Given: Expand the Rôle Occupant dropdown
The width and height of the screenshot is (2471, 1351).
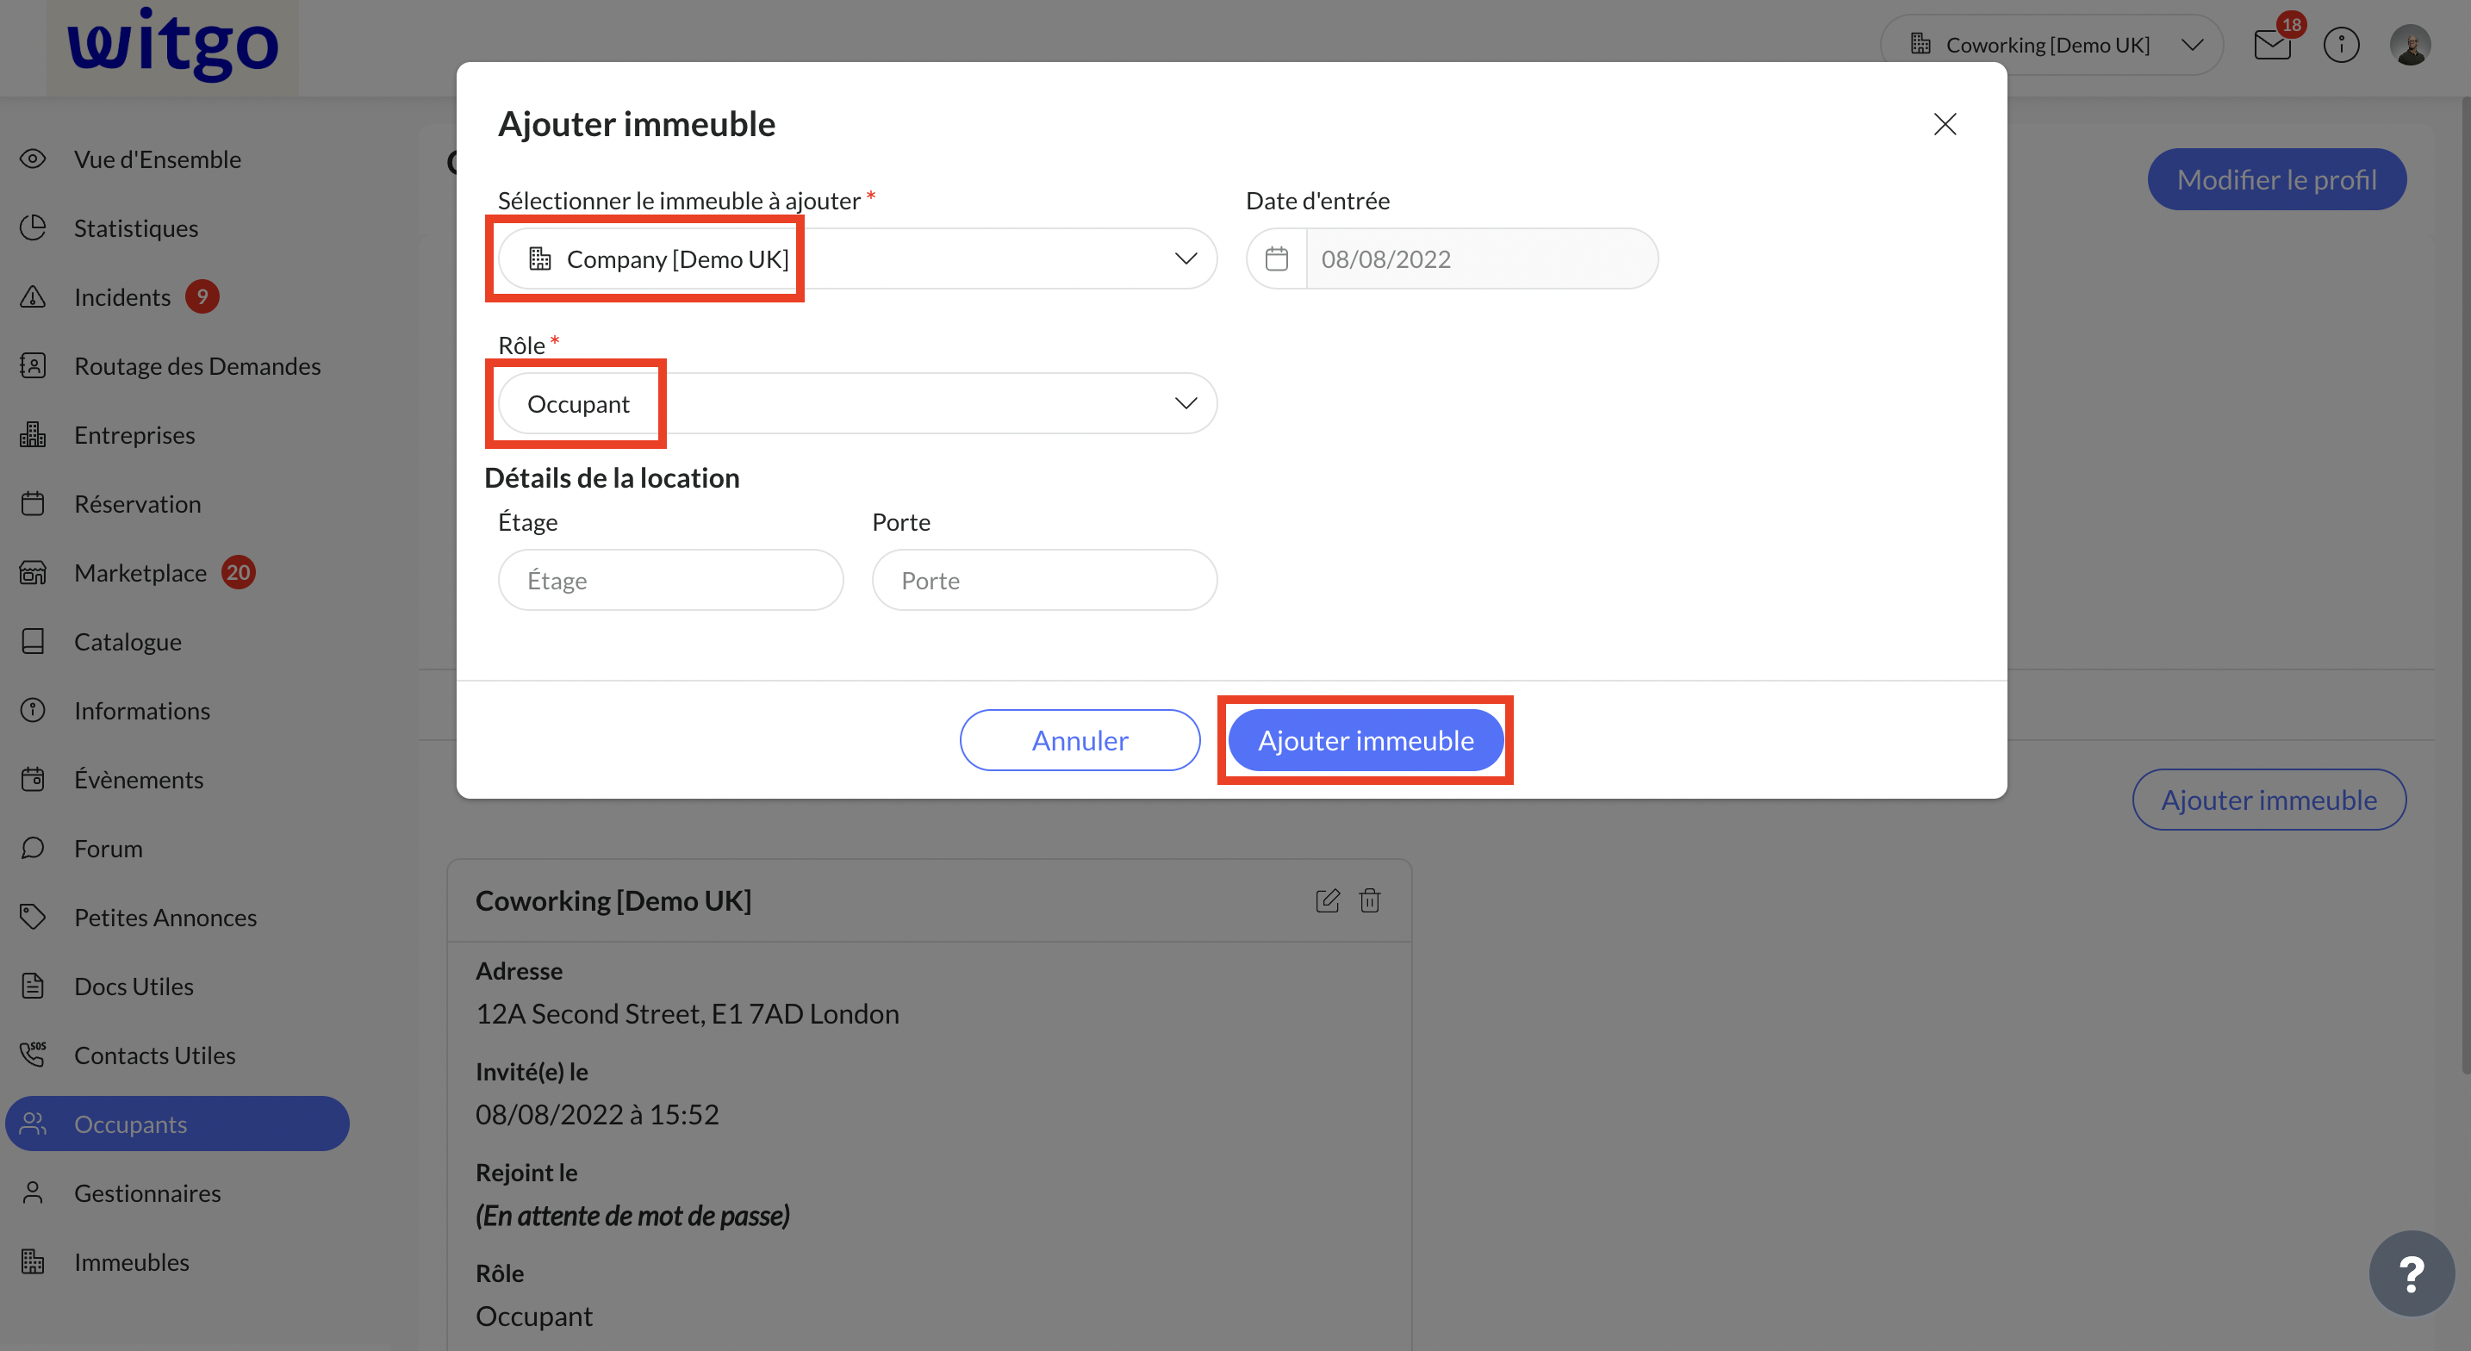Looking at the screenshot, I should point(857,403).
